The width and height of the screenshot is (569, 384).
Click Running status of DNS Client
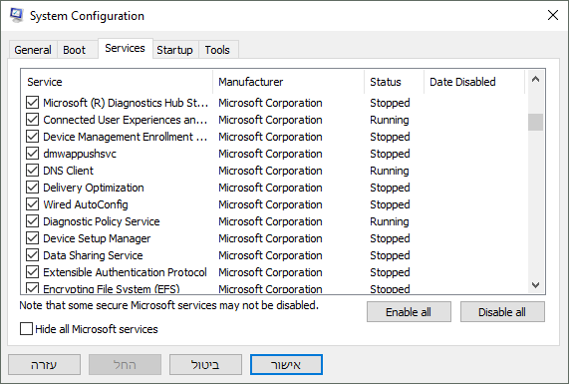pyautogui.click(x=390, y=171)
